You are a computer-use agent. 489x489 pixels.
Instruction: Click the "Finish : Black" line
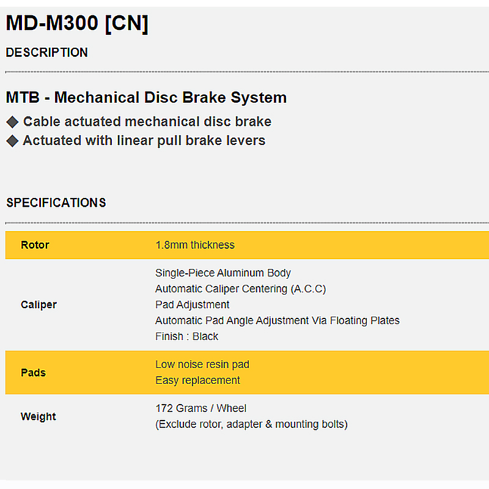click(x=187, y=336)
